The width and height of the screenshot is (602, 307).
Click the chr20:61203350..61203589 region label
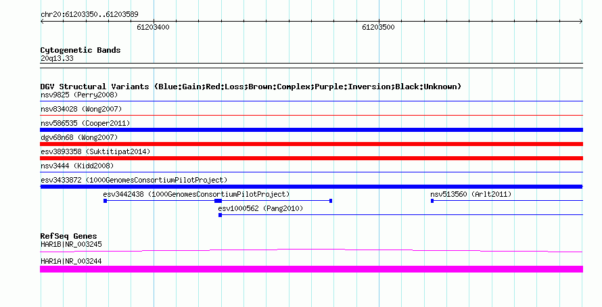[x=89, y=14]
